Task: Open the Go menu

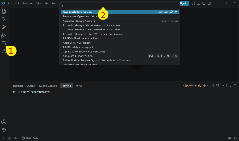Action: [x=47, y=3]
